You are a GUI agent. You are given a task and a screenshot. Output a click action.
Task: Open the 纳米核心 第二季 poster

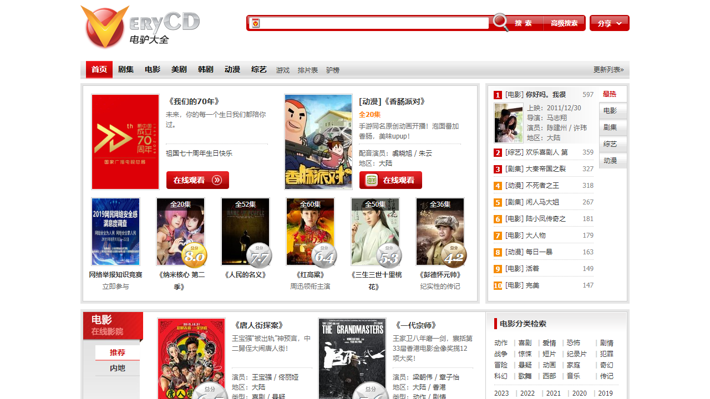(x=181, y=232)
